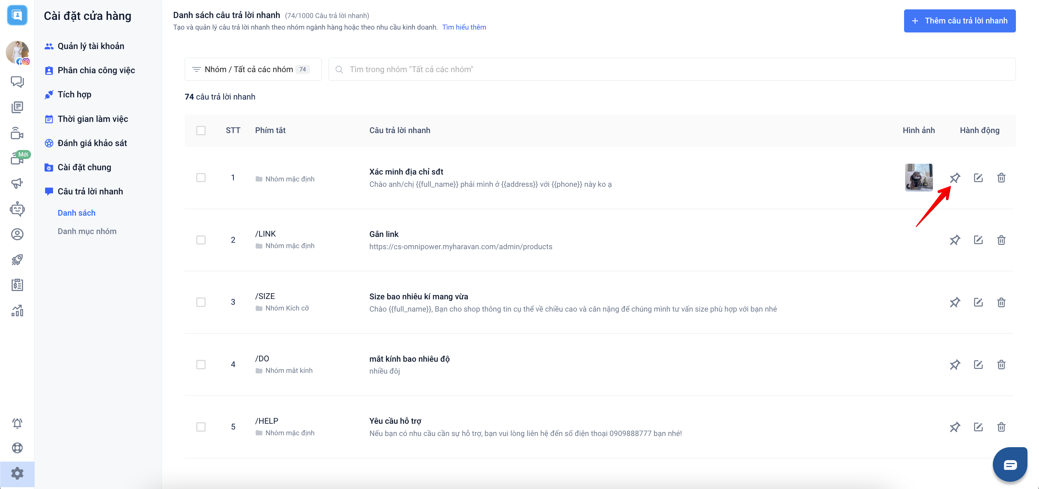Viewport: 1039px width, 489px height.
Task: Go to 'Thời gian làm việc' settings
Action: 92,119
